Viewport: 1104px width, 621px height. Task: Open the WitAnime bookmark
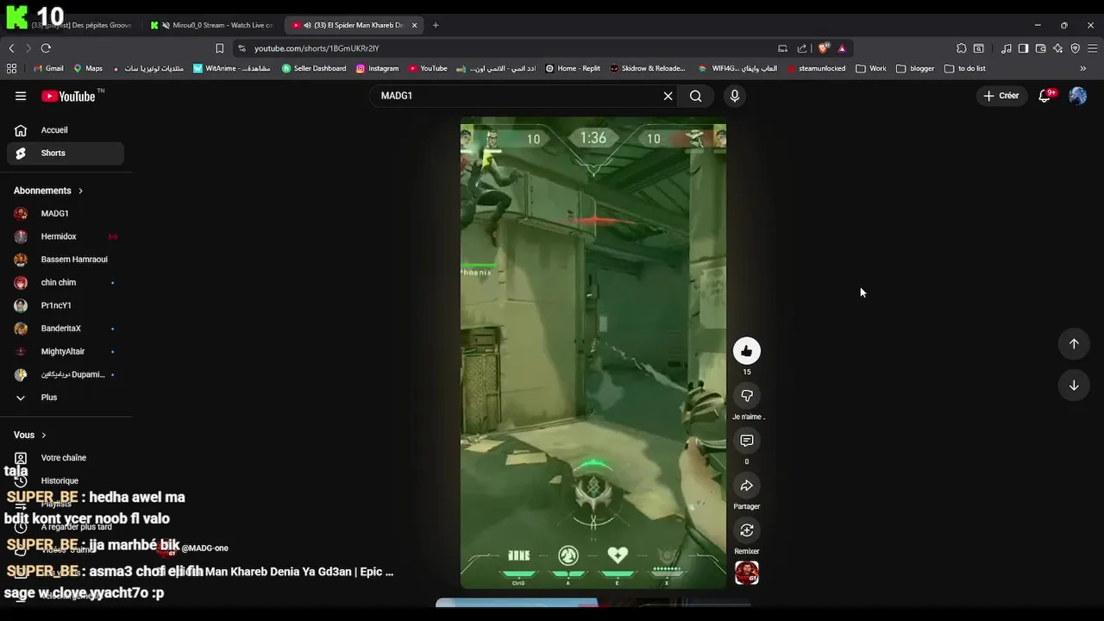231,68
